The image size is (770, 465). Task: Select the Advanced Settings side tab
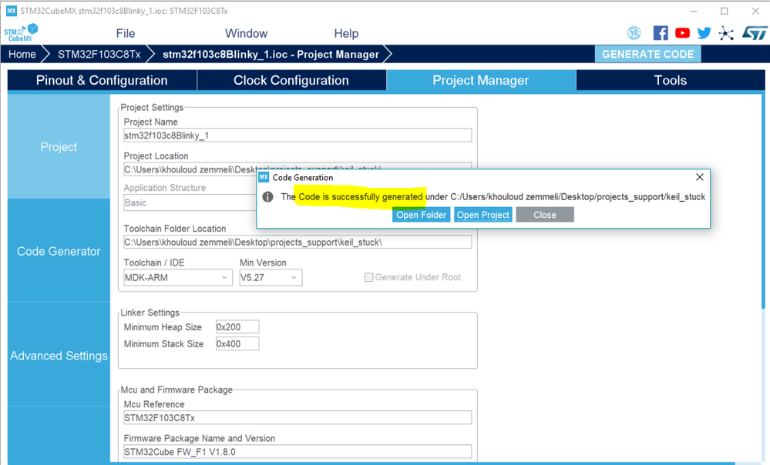point(59,356)
